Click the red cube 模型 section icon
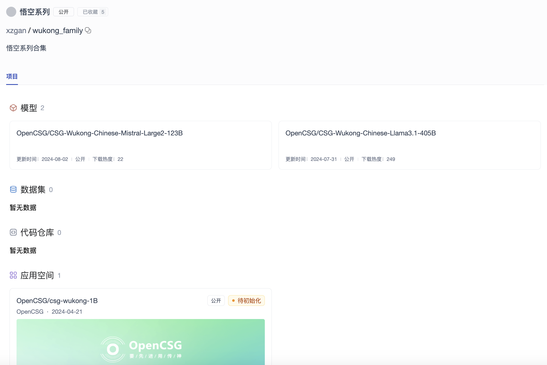 13,108
